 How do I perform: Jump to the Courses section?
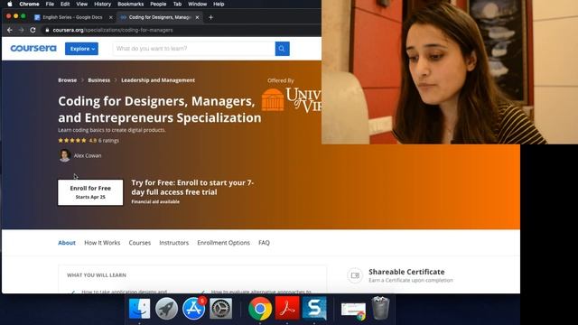140,243
